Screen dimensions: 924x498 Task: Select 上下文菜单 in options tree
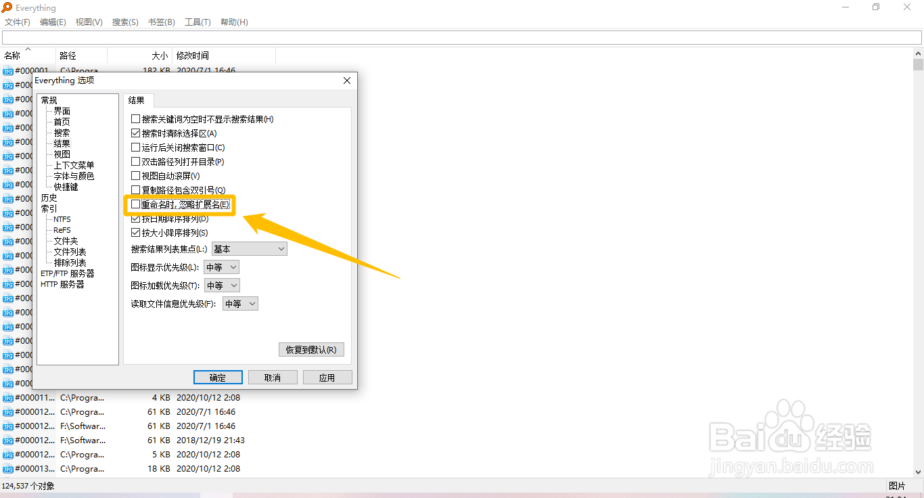74,165
